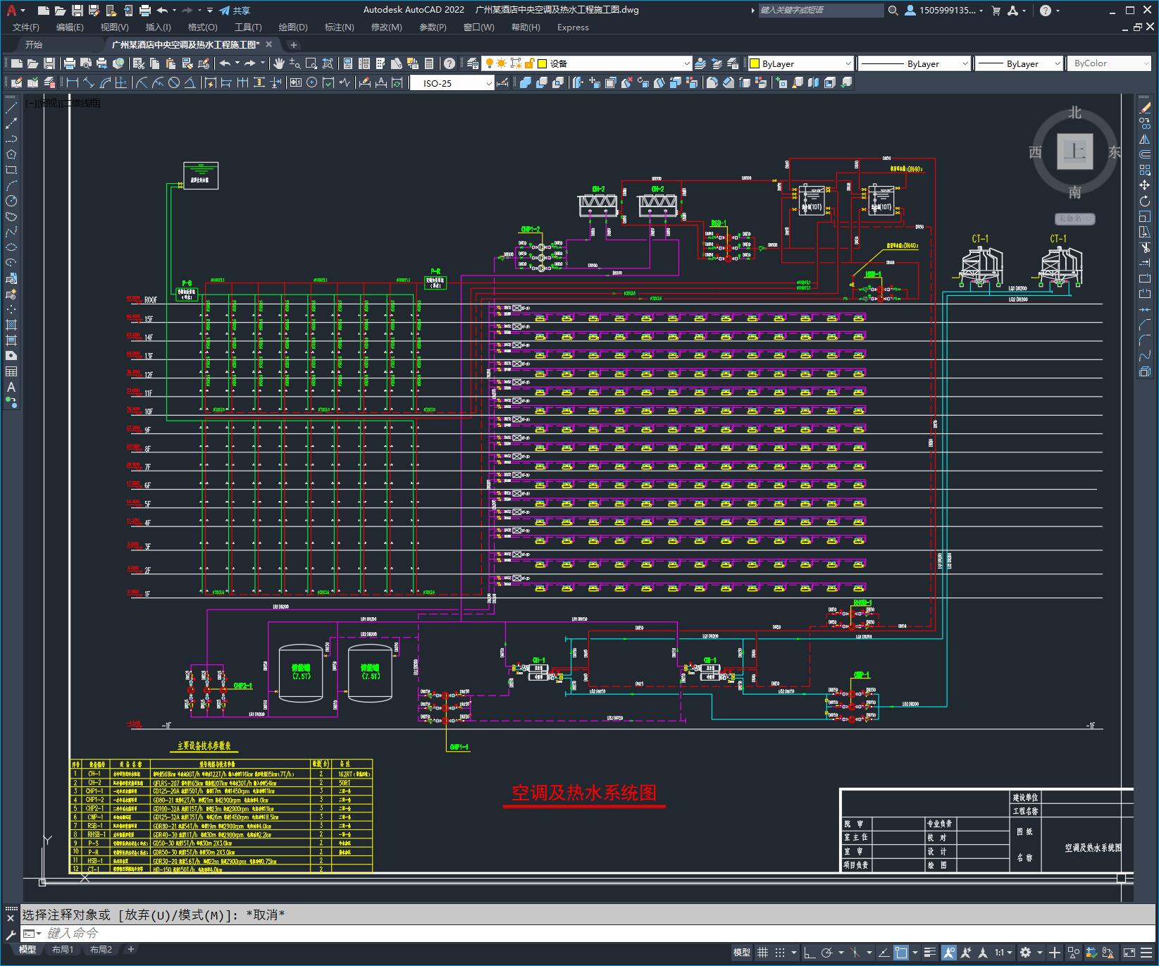
Task: Switch to the 布局1 layout tab
Action: click(x=63, y=950)
